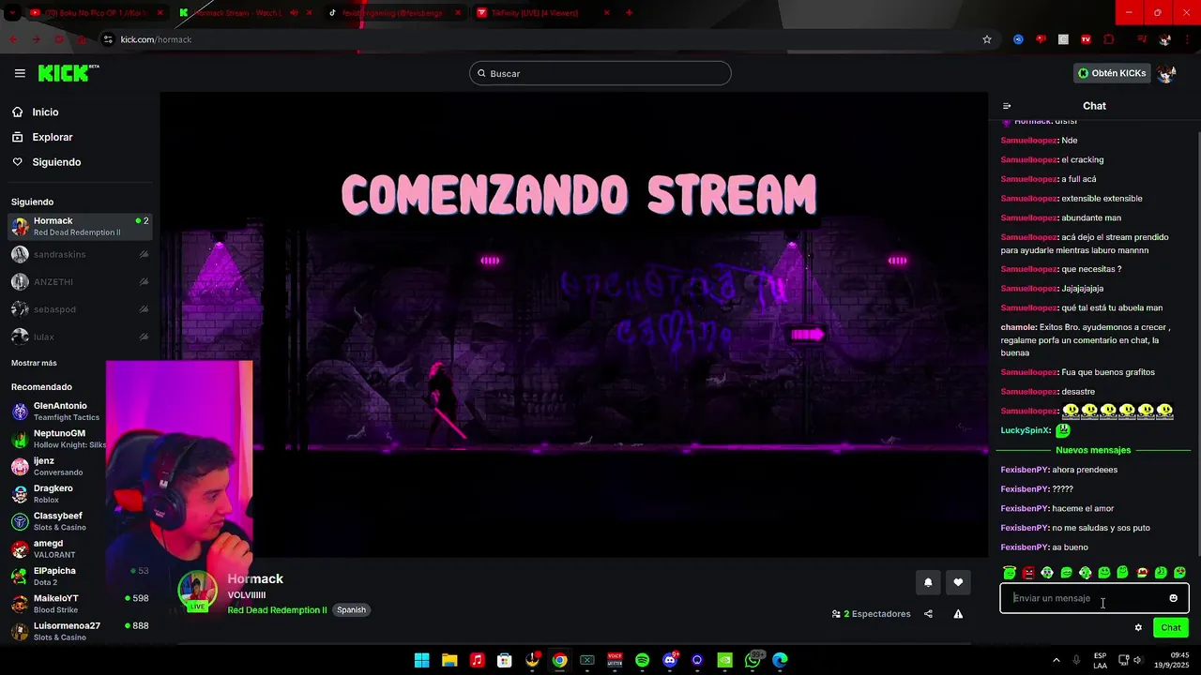
Task: Click the share icon under the stream
Action: 928,614
